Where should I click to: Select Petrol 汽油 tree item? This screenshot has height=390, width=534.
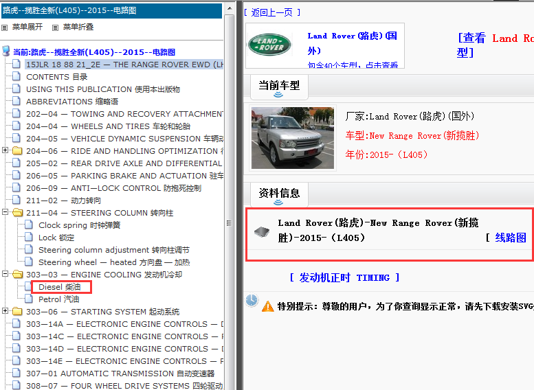point(59,299)
